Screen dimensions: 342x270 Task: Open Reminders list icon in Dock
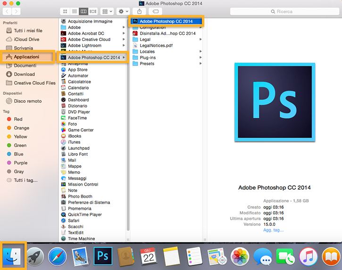pos(194,256)
